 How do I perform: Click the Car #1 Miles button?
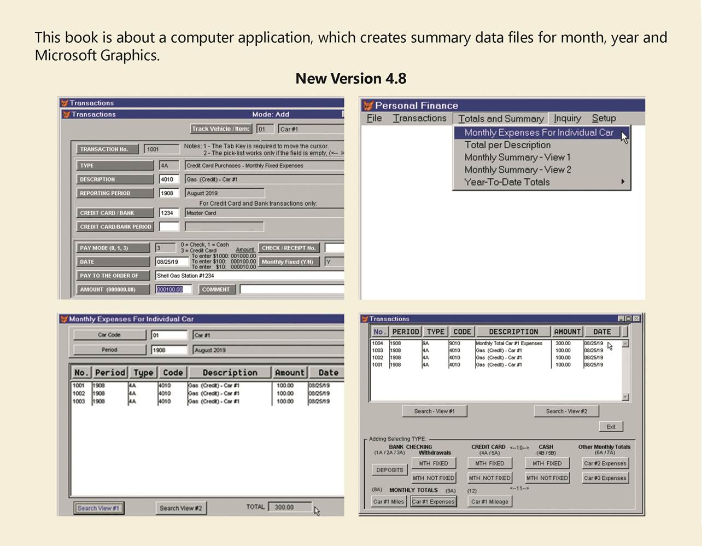coord(389,502)
